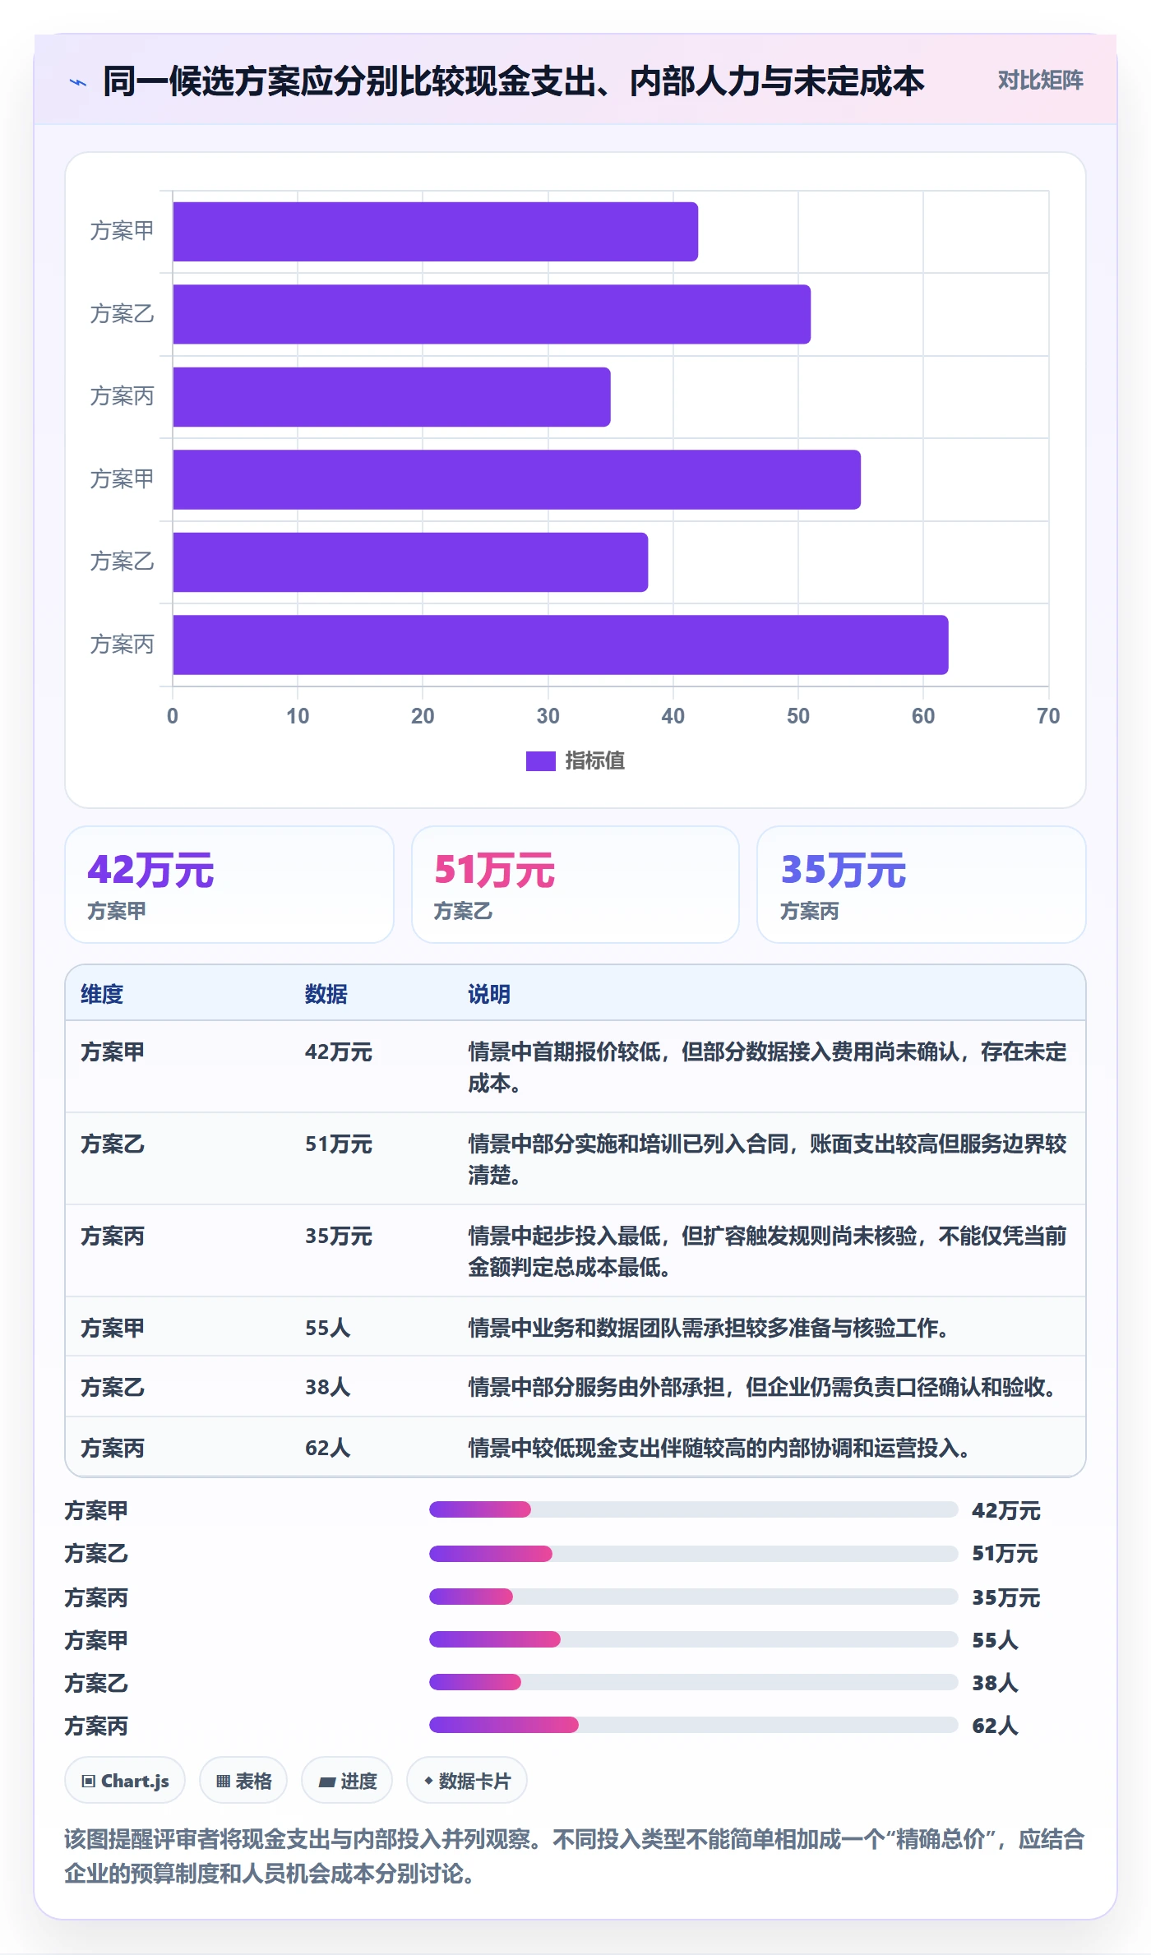This screenshot has width=1151, height=1955.
Task: Click the progress bar for 51万元
Action: click(x=693, y=1554)
